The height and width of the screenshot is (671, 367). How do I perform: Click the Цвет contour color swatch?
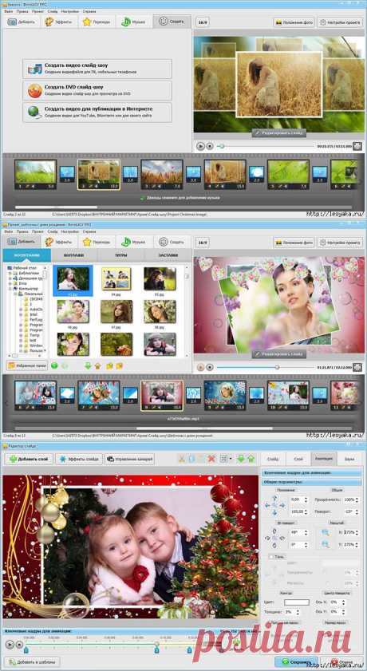click(297, 602)
